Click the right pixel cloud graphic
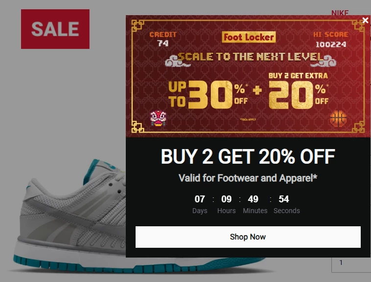This screenshot has height=282, width=371. click(323, 61)
